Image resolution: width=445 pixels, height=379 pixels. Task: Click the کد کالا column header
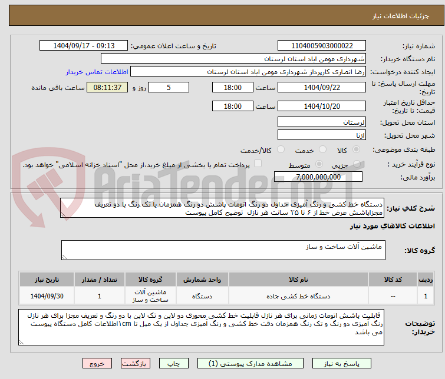pyautogui.click(x=393, y=280)
